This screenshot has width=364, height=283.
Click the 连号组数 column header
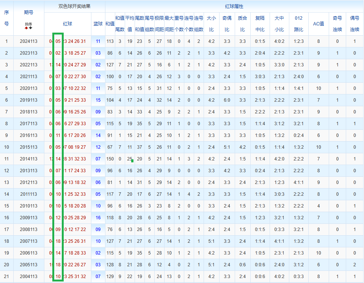coord(199,24)
